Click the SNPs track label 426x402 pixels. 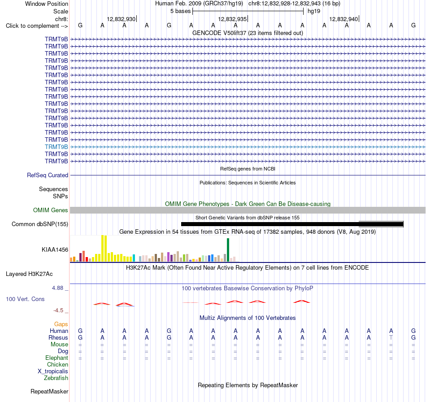(61, 196)
